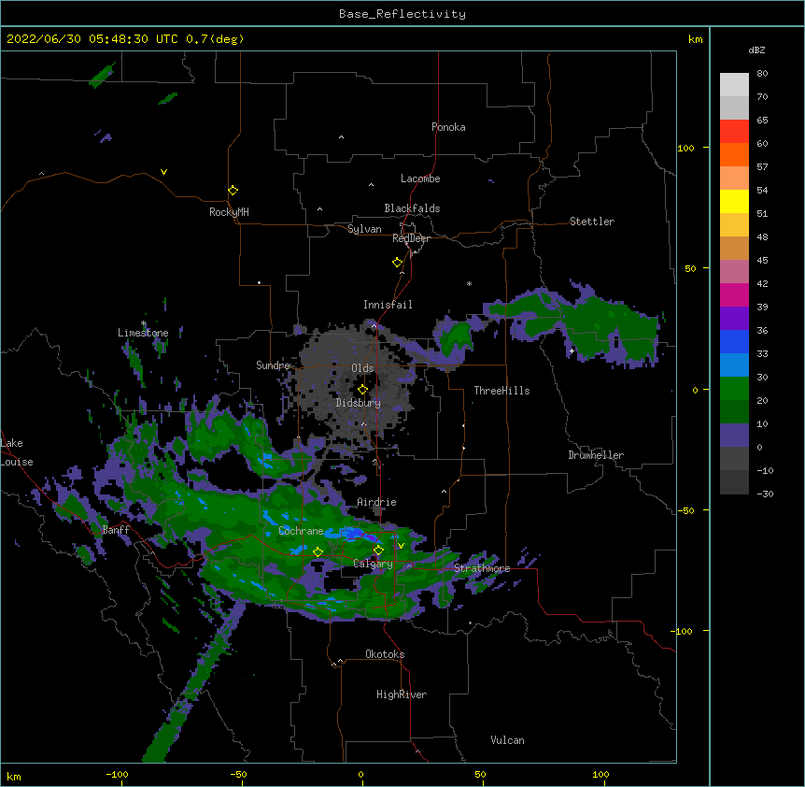Click the -30 value in the dBZ legend
Viewport: 805px width, 787px height.
(x=765, y=494)
